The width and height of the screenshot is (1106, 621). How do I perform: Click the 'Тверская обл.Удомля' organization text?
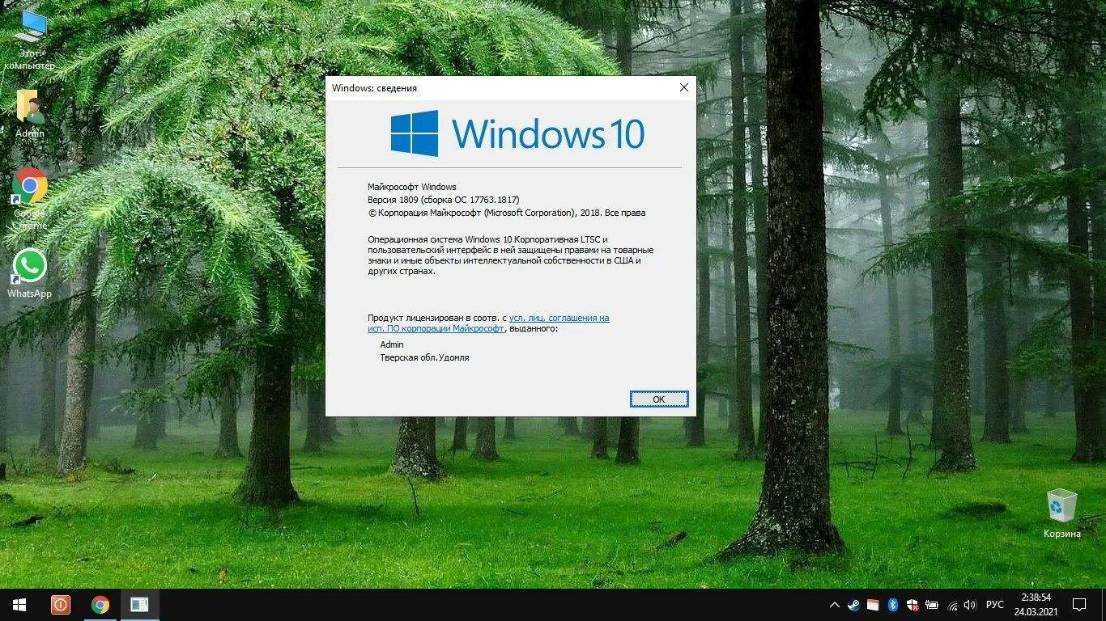point(424,357)
